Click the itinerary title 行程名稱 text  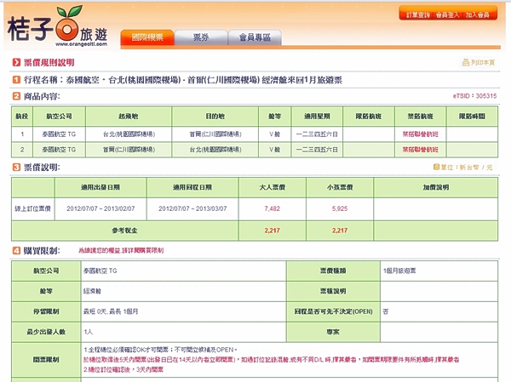pos(183,80)
